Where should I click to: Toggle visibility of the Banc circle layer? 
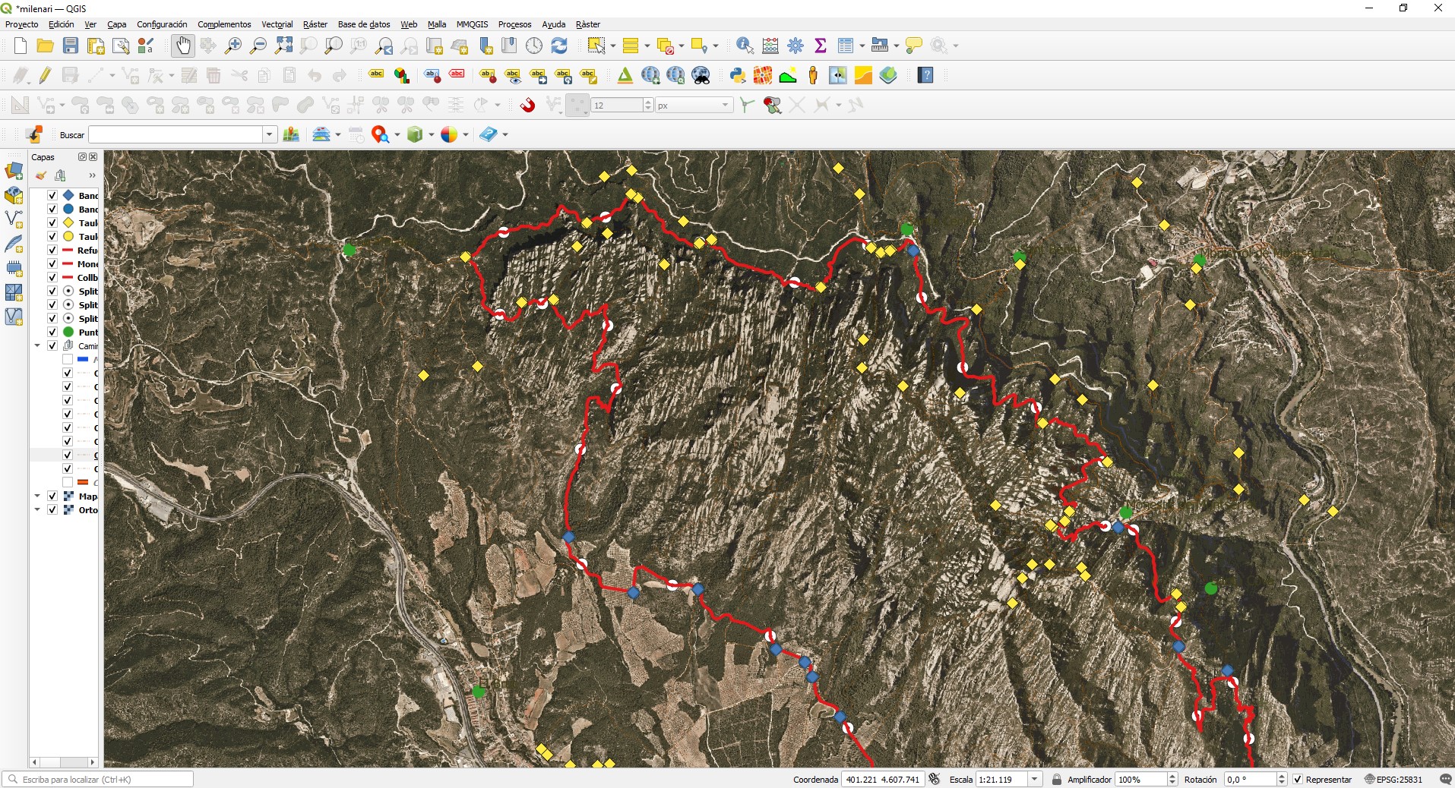[52, 209]
